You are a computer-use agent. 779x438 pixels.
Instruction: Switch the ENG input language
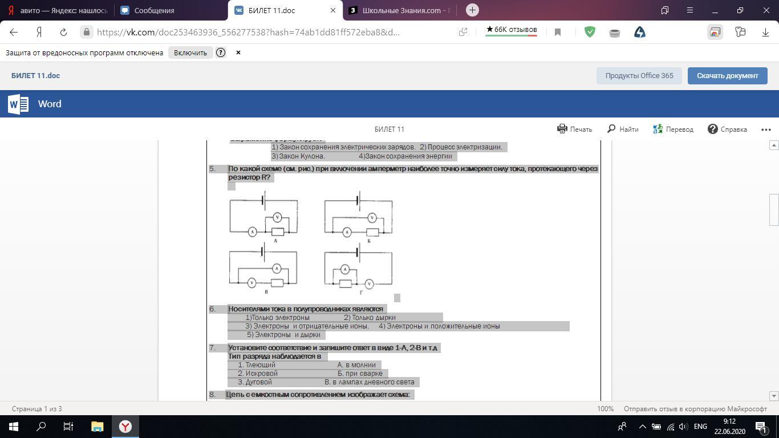(x=700, y=426)
